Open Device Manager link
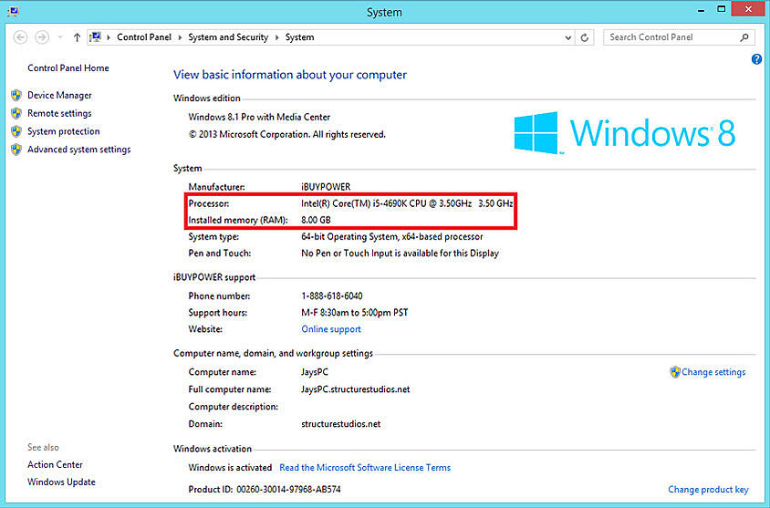Image resolution: width=770 pixels, height=508 pixels. (59, 95)
